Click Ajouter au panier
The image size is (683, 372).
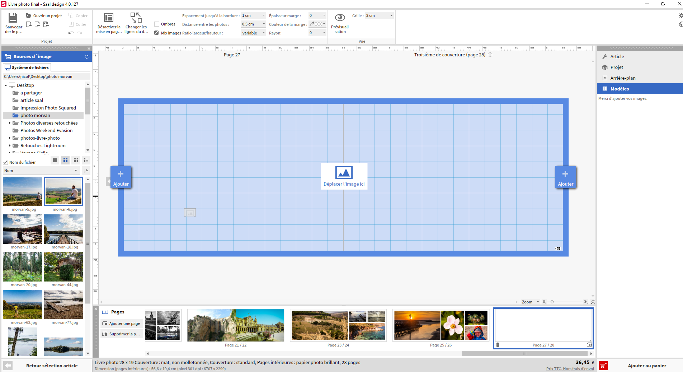tap(647, 366)
